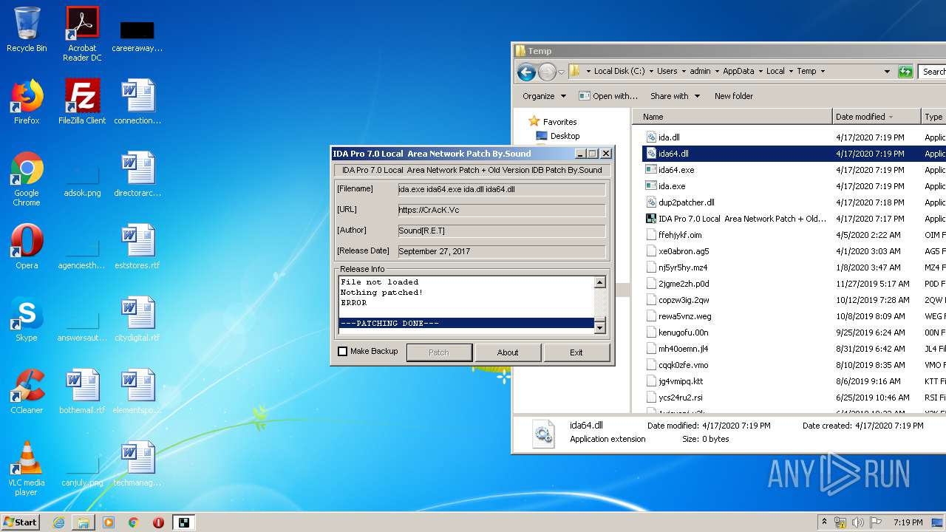The height and width of the screenshot is (532, 946).
Task: Click Local Disk (C:) breadcrumb
Action: click(619, 72)
